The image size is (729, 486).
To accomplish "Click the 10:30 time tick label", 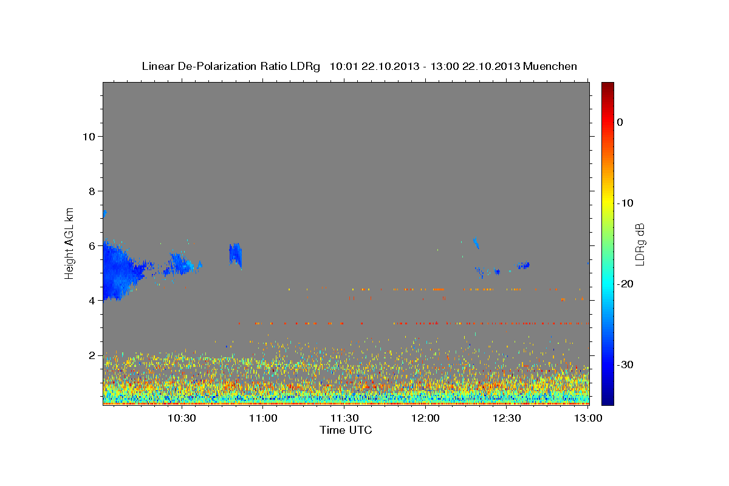I will pyautogui.click(x=182, y=418).
